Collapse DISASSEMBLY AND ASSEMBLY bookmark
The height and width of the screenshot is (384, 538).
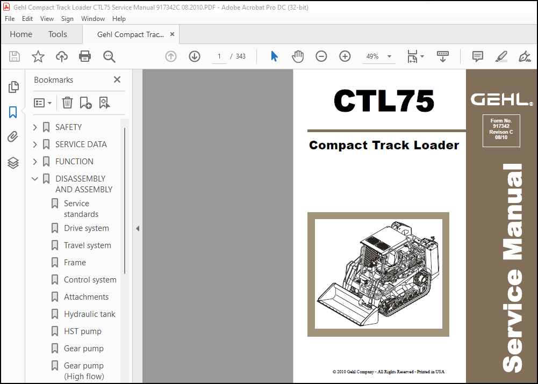click(x=34, y=179)
